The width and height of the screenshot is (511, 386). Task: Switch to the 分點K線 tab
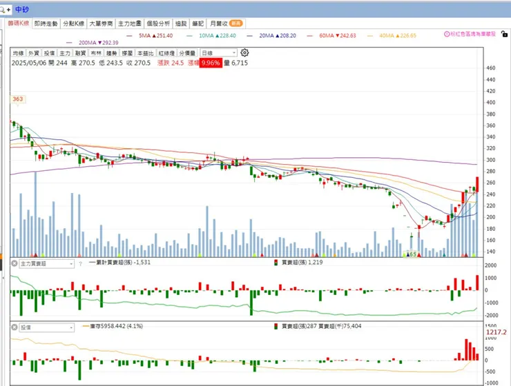pos(74,23)
